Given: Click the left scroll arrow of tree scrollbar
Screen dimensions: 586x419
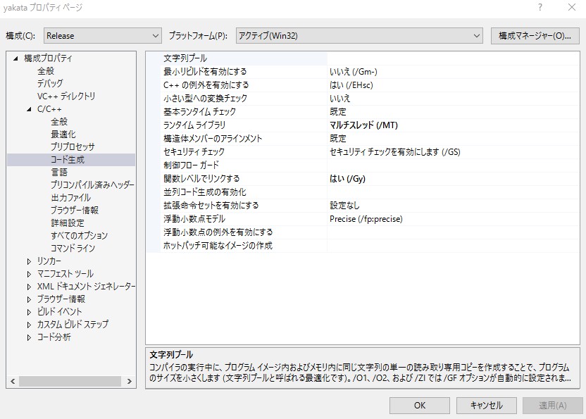Looking at the screenshot, I should click(13, 381).
